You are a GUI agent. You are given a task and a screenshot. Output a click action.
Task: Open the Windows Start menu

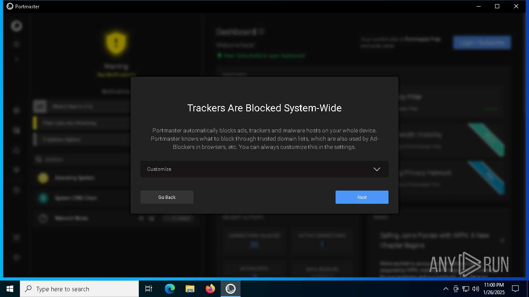10,289
